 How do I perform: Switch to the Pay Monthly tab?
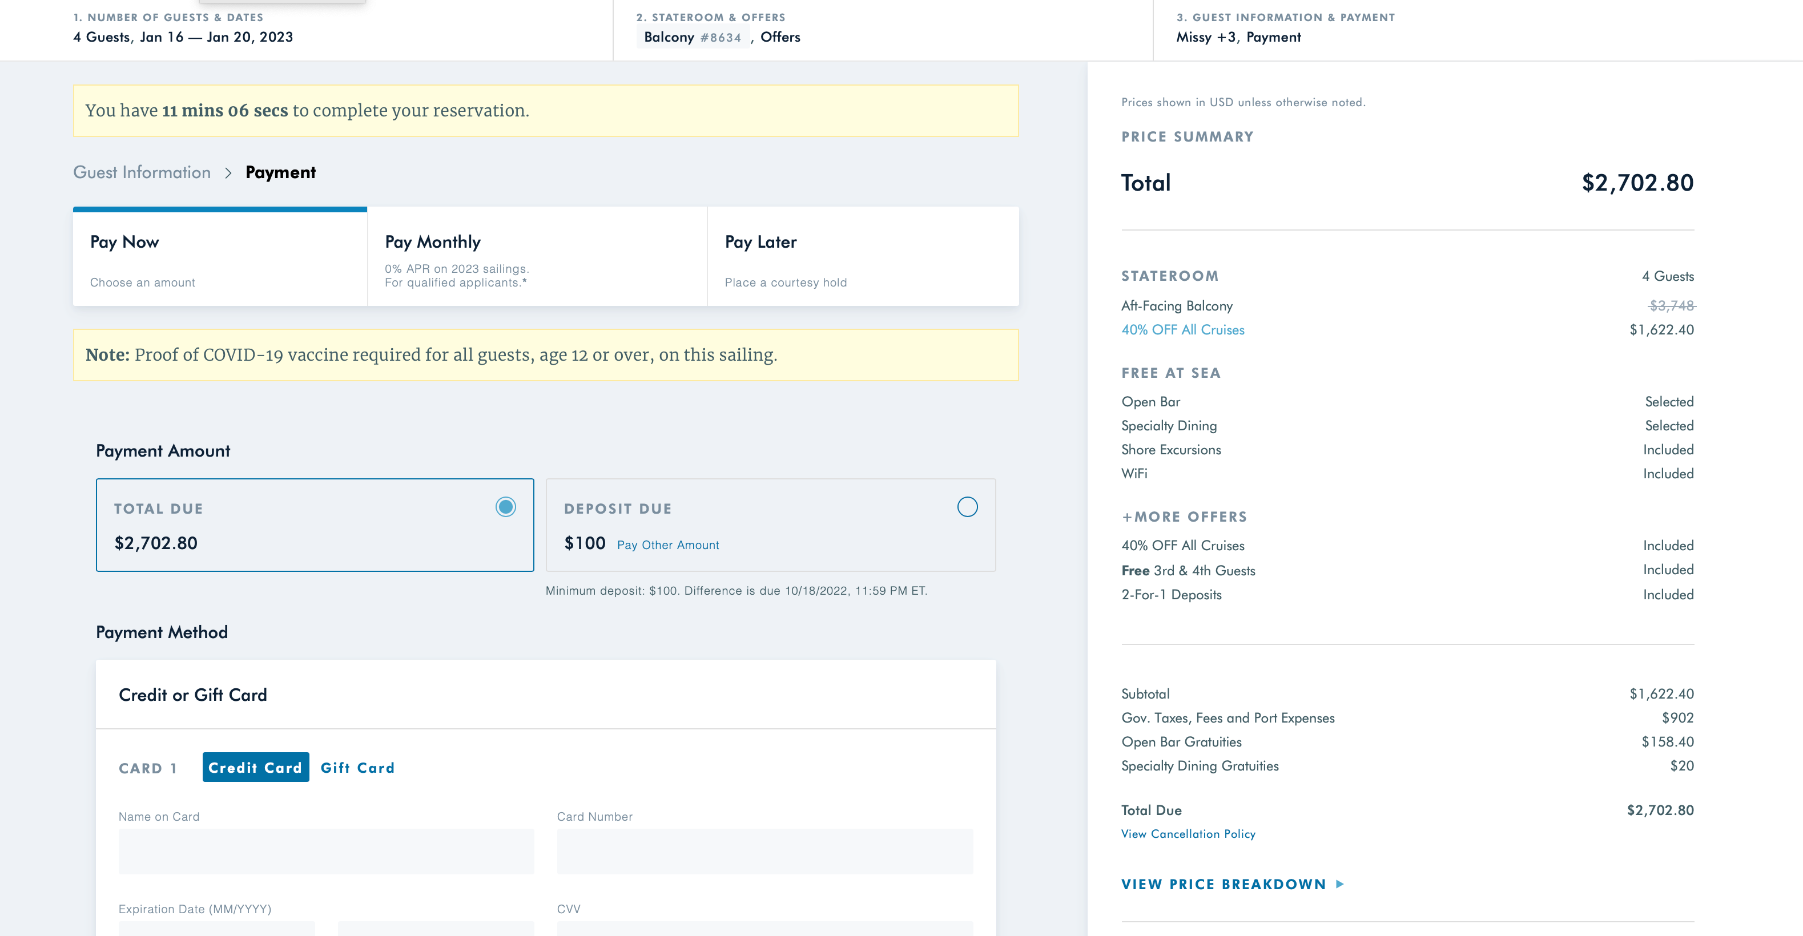[537, 257]
